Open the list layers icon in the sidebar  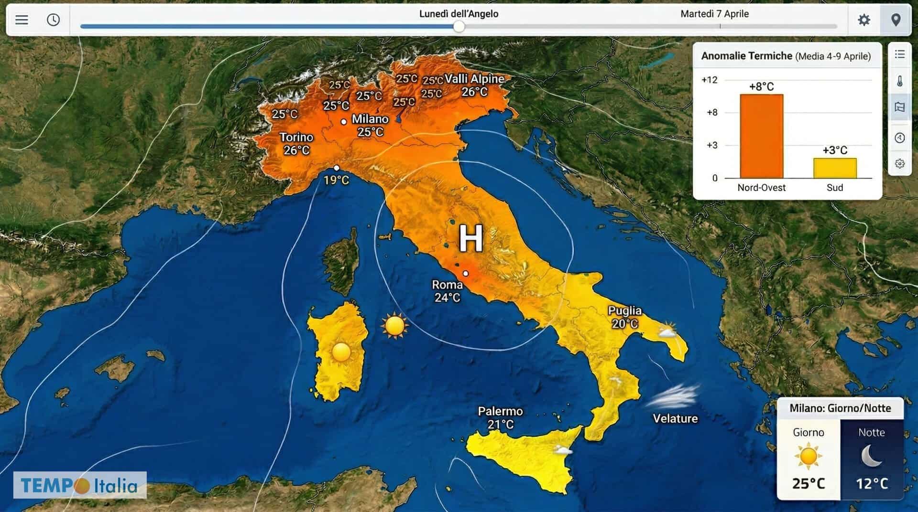[x=899, y=54]
